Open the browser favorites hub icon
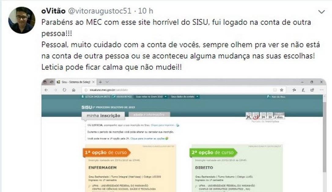 [x=294, y=90]
